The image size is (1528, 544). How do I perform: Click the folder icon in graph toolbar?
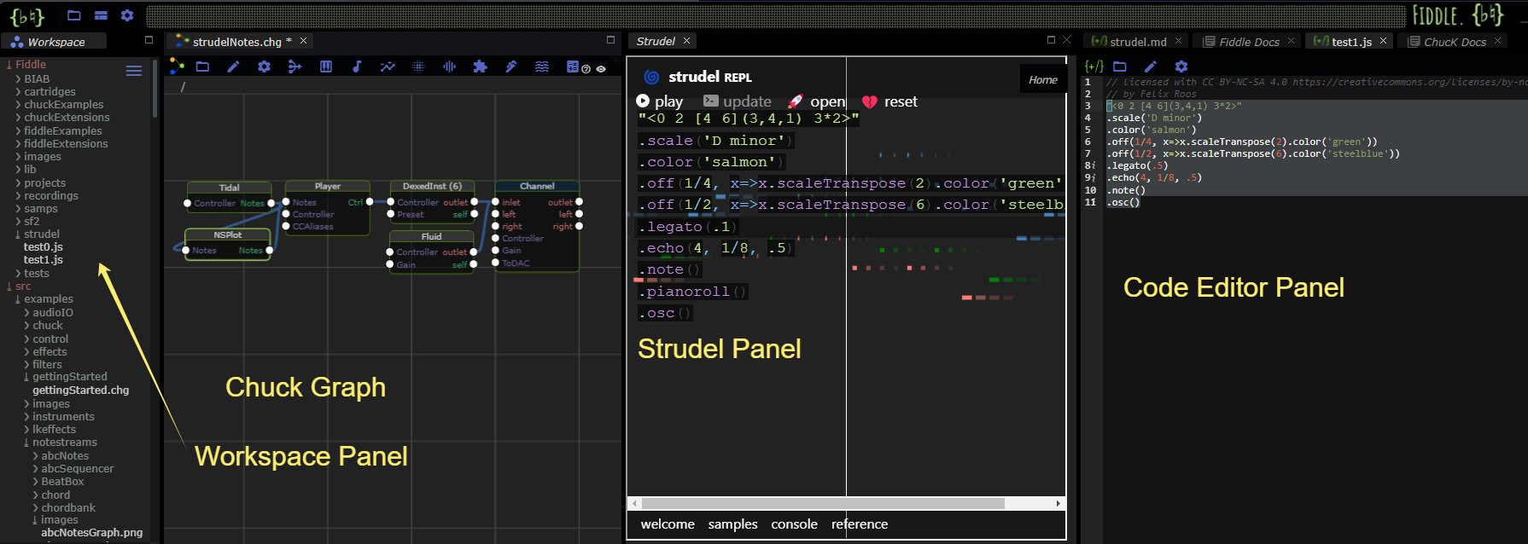(202, 67)
